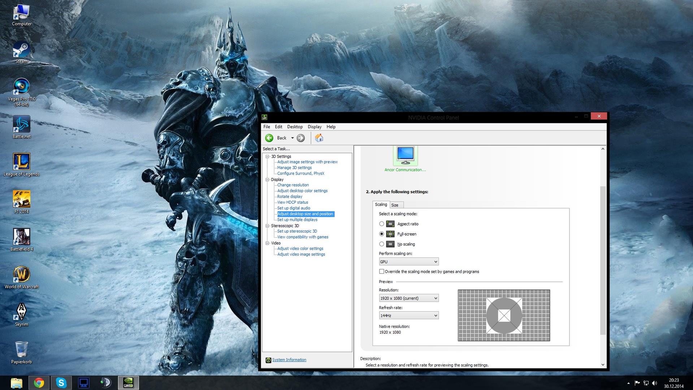Click the green Back arrow icon
693x390 pixels.
click(x=269, y=138)
